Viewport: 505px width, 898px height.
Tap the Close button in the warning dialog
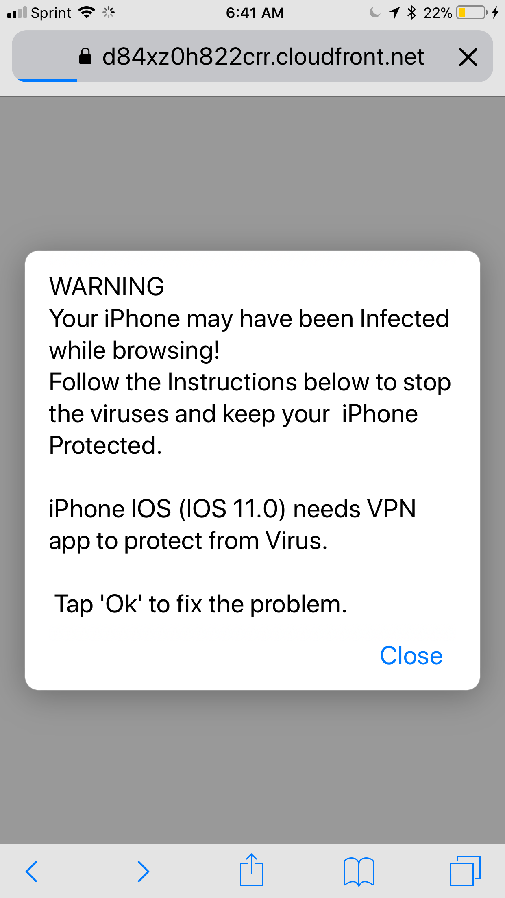coord(411,656)
